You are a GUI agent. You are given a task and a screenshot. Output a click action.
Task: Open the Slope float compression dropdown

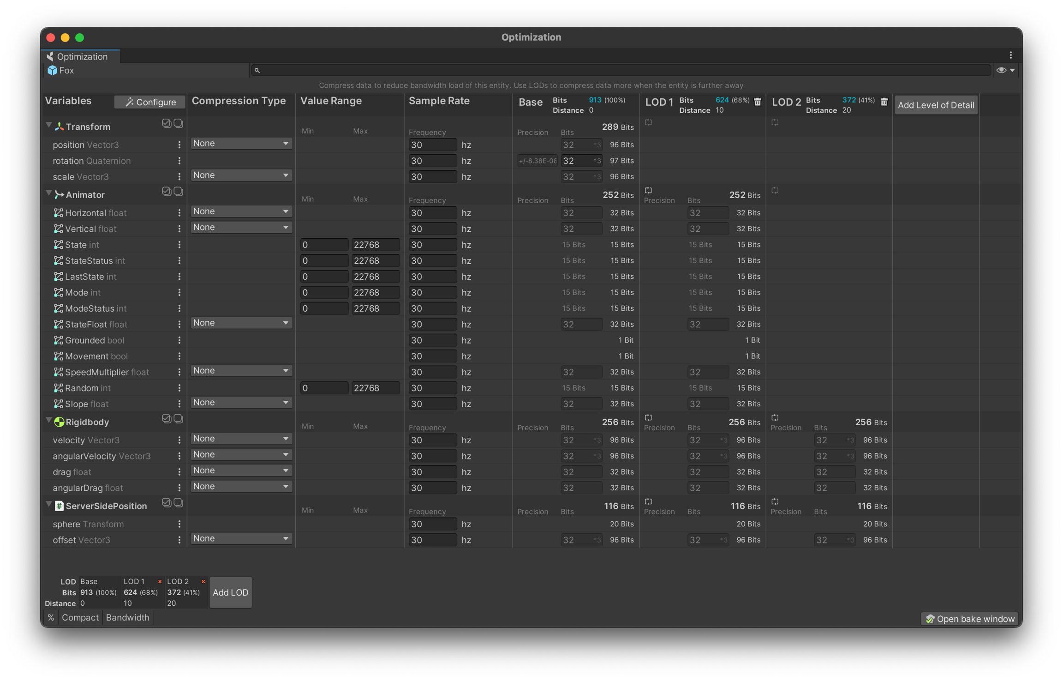pos(241,403)
